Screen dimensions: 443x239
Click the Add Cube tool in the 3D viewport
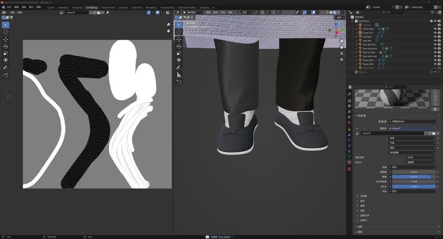coord(179,82)
